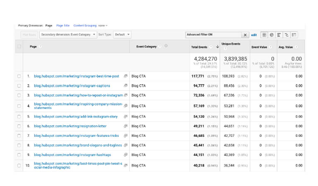The image size is (318, 186).
Task: Check row 7 instagram-features-tricks checkbox
Action: (19, 136)
